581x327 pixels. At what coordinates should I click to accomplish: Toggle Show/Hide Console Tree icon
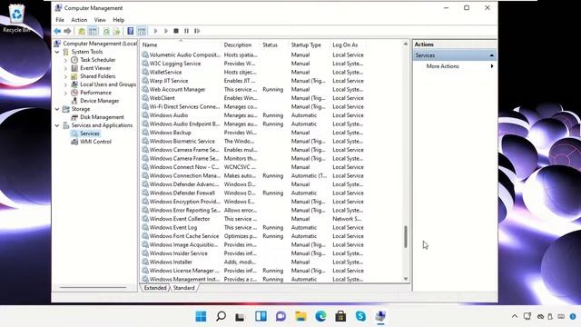click(93, 31)
